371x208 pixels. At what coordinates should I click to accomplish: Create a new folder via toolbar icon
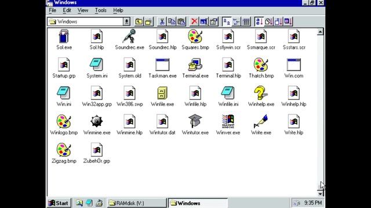[148, 22]
